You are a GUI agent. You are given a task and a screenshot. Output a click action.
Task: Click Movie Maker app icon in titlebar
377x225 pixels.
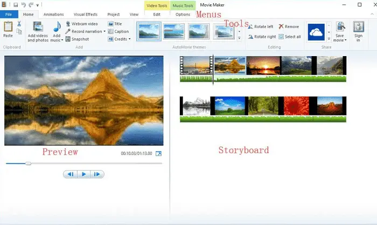pyautogui.click(x=4, y=4)
